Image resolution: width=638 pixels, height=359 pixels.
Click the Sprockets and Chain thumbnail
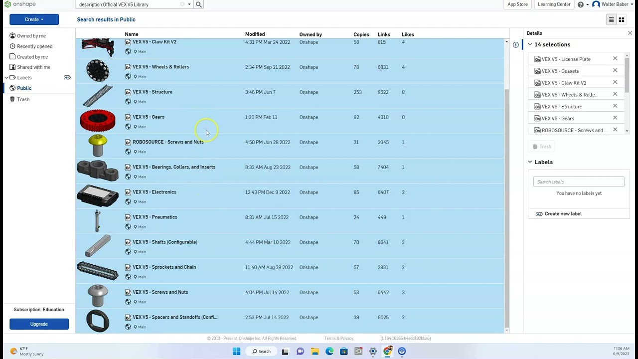[98, 271]
